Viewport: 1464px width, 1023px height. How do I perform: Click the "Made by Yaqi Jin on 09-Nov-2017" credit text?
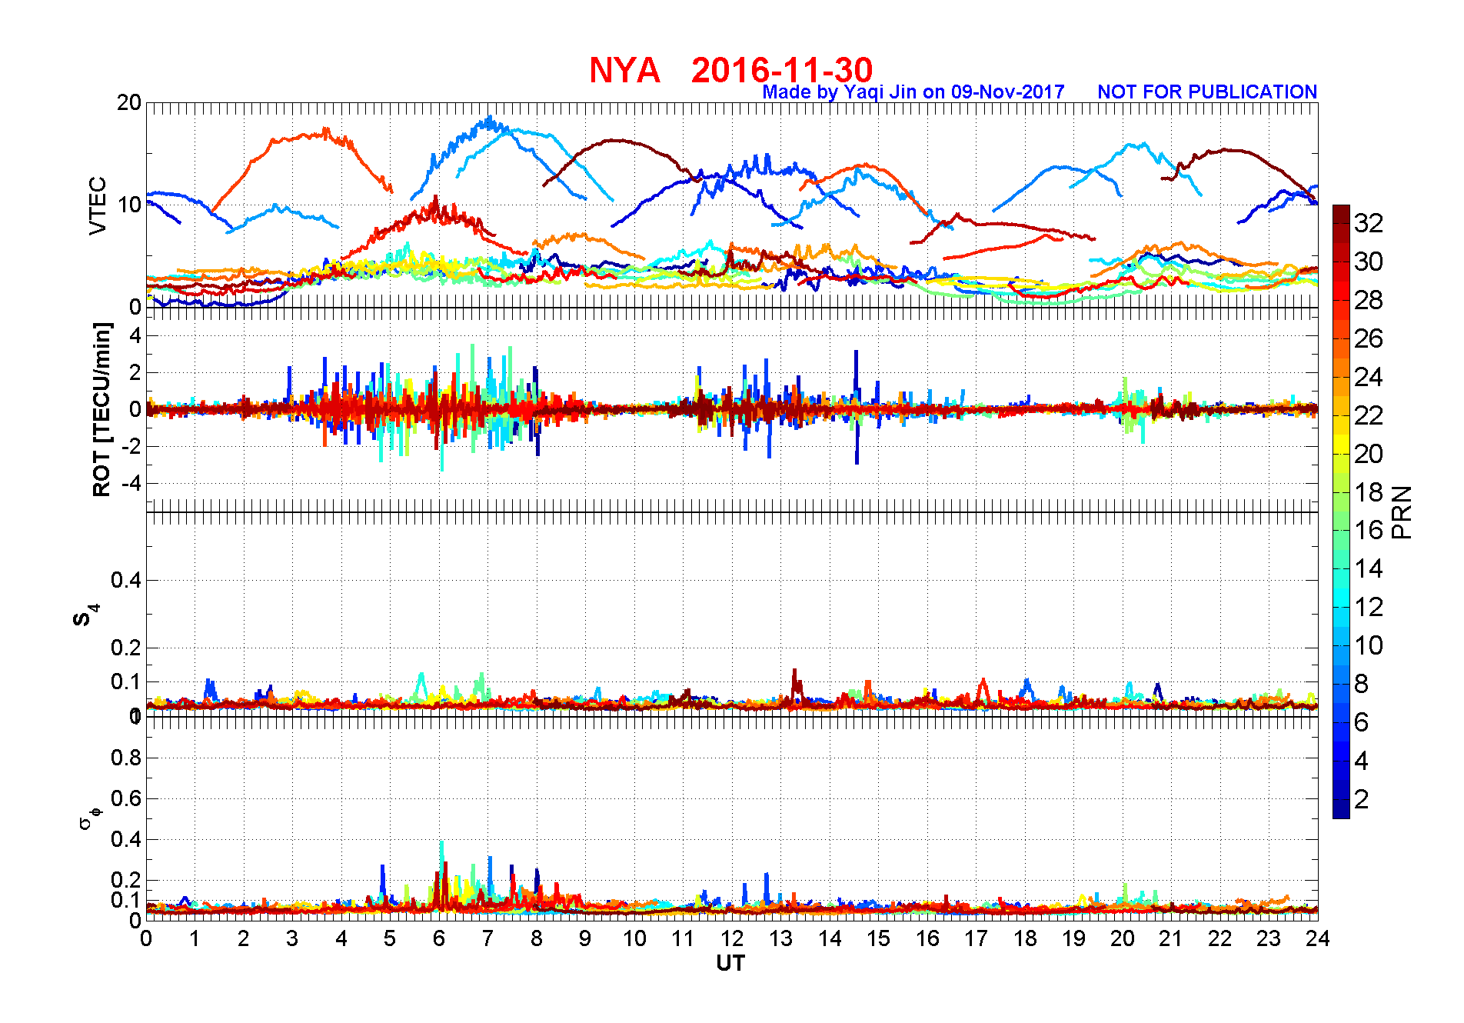pos(913,92)
